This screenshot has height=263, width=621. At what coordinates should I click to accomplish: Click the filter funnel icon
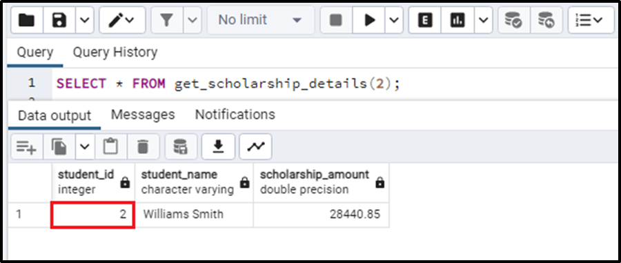[167, 20]
